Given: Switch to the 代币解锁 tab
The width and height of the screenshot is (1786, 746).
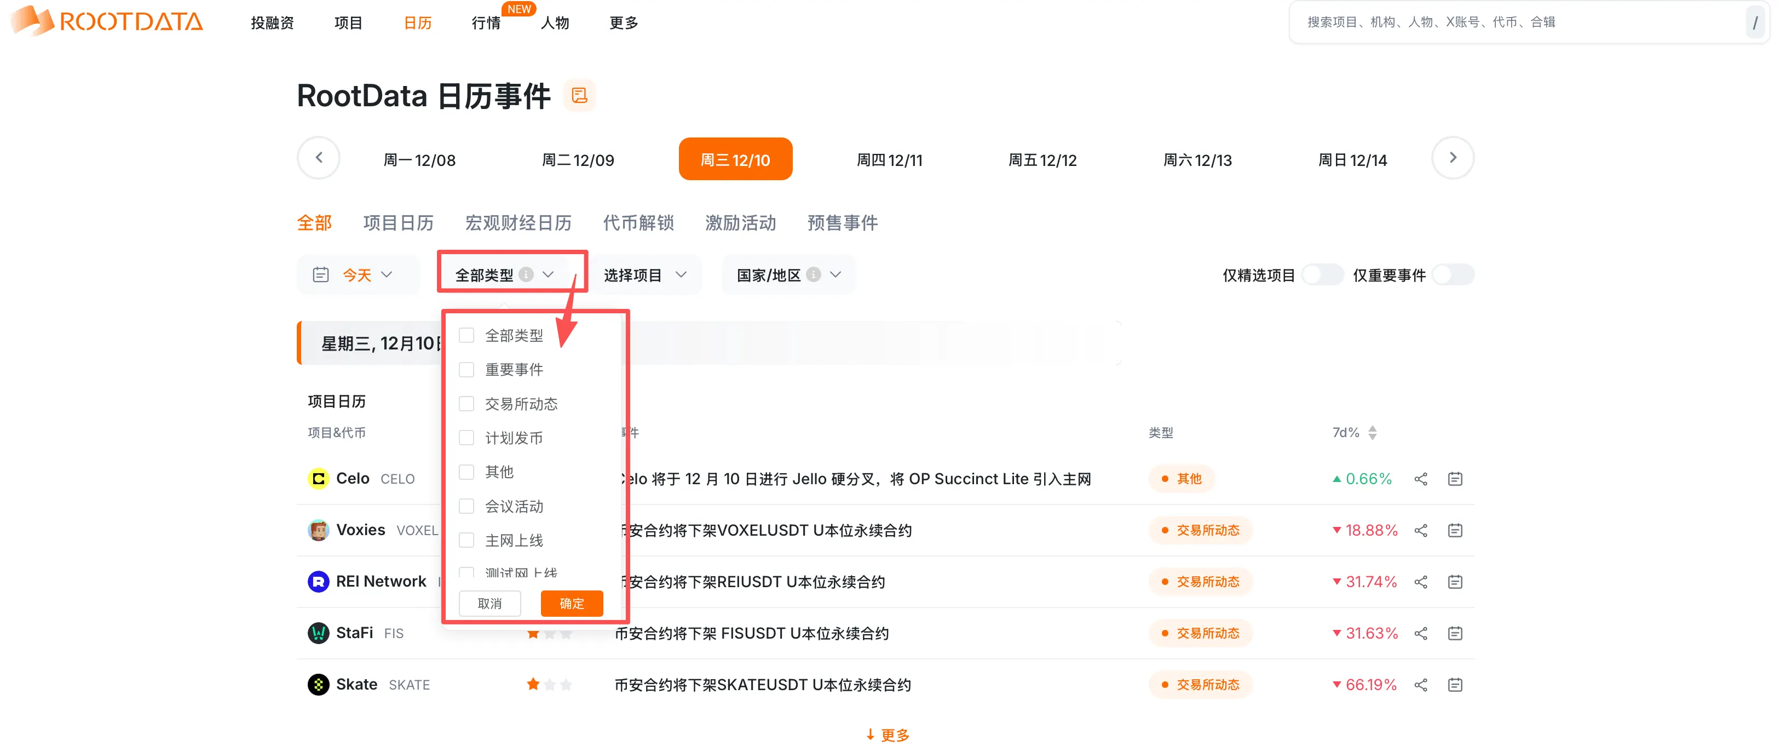Looking at the screenshot, I should [638, 223].
